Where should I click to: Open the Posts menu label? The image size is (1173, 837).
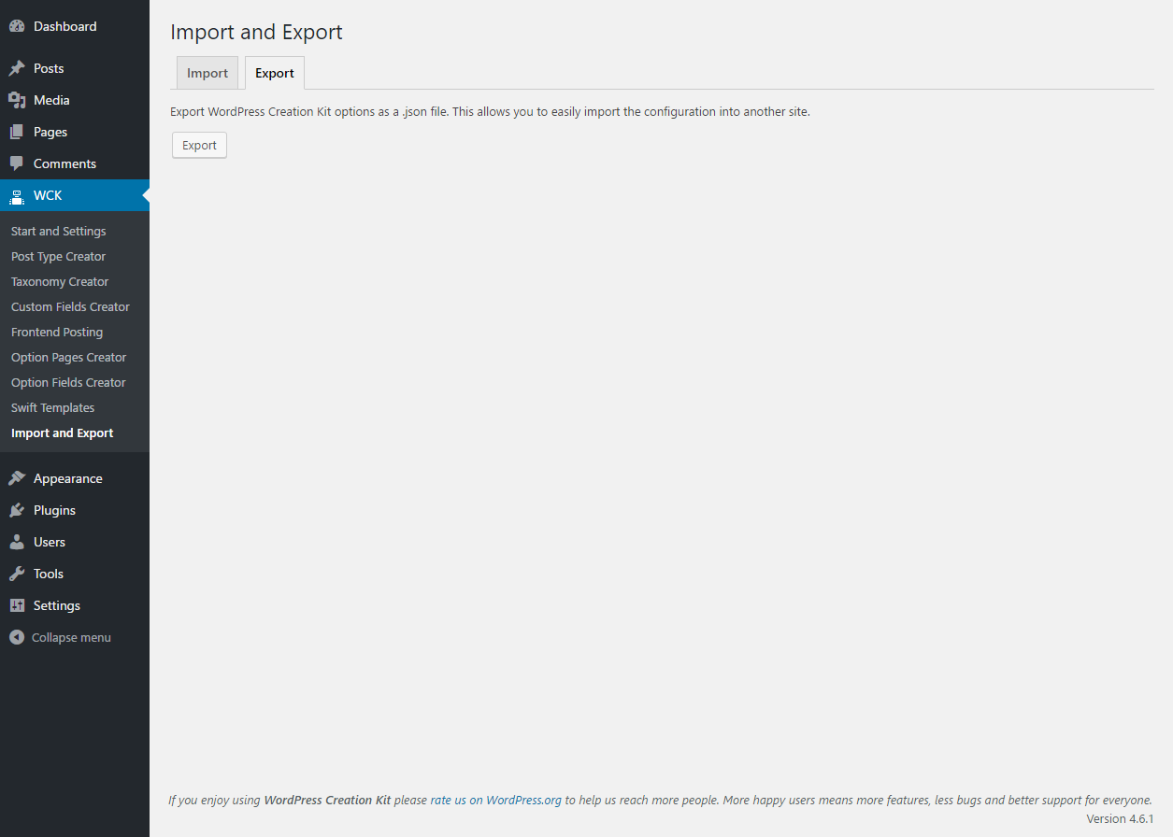point(49,68)
